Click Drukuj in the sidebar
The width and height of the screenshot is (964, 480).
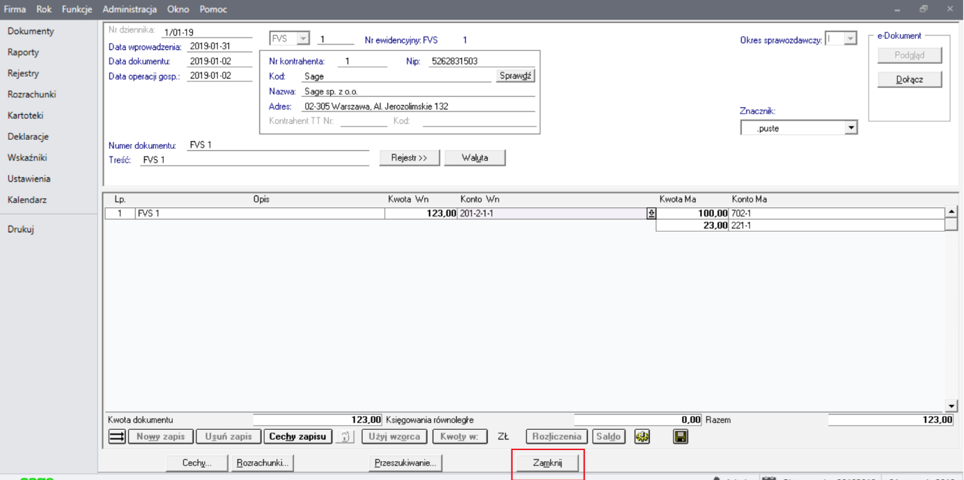click(x=20, y=230)
